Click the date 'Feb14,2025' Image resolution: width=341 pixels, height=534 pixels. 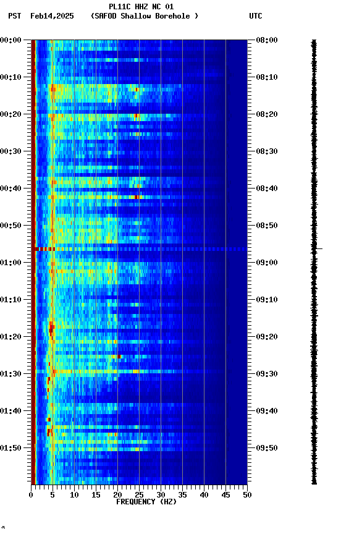coord(52,16)
